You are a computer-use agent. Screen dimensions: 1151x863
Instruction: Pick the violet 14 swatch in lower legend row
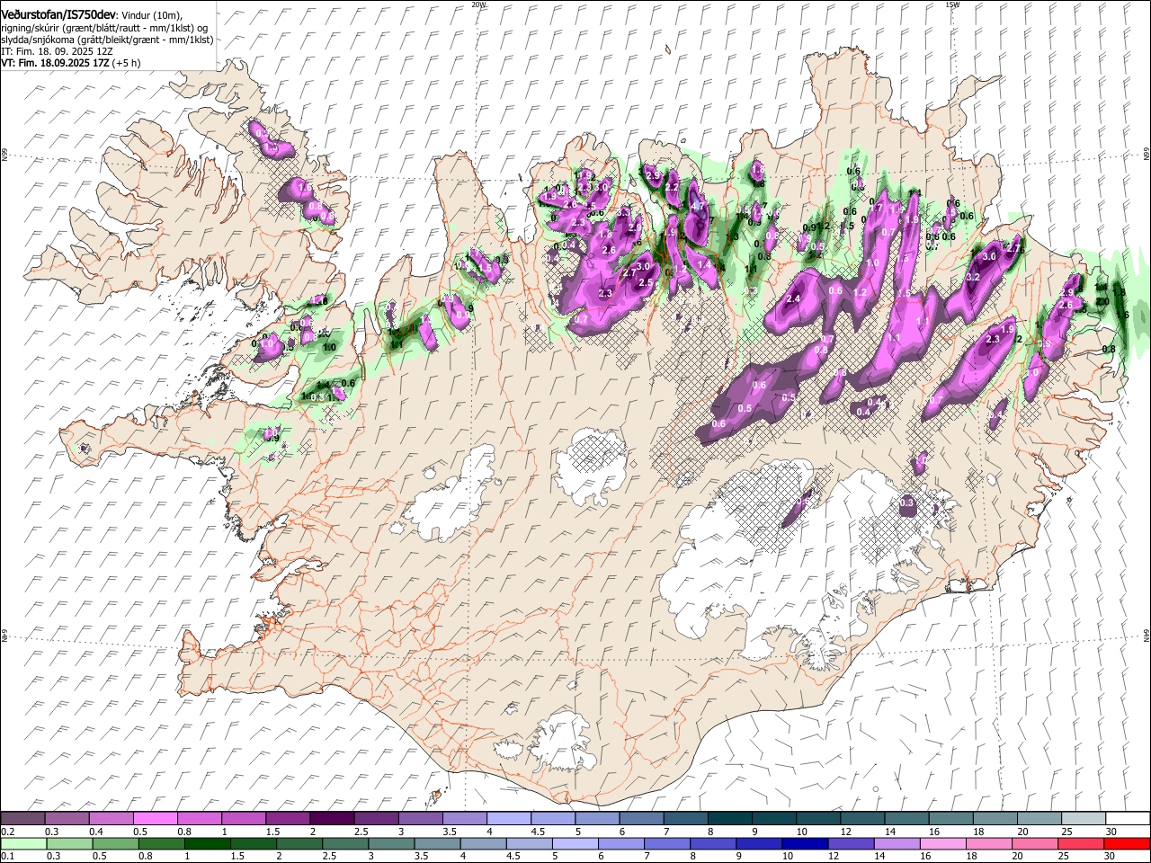(897, 843)
